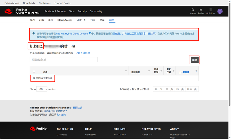Open the Show 100 entries dropdown
This screenshot has width=231, height=139.
(42, 89)
